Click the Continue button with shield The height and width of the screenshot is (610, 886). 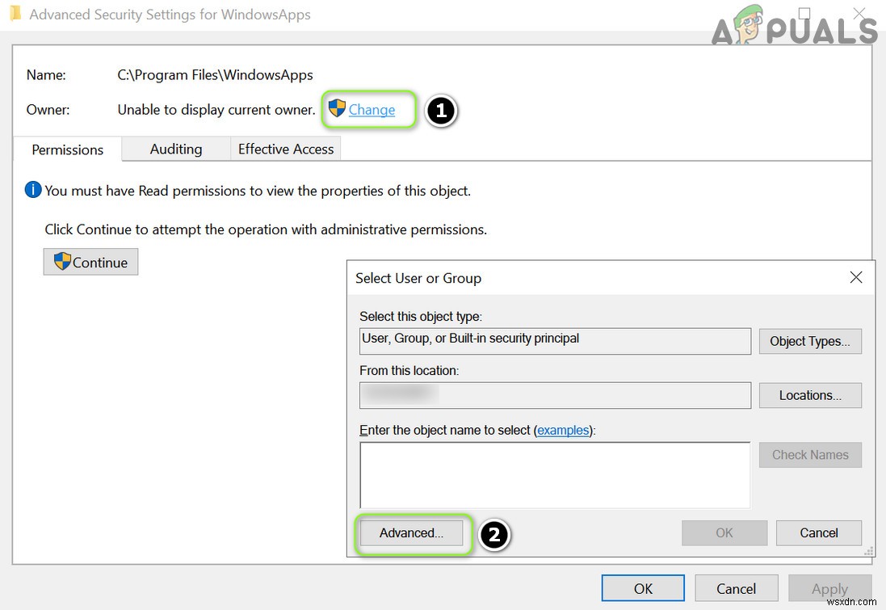point(90,262)
